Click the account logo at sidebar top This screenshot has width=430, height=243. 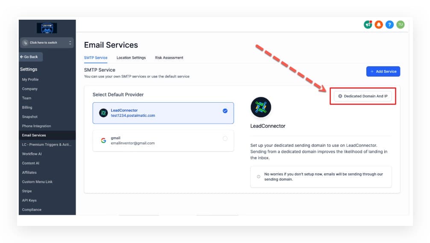point(47,28)
